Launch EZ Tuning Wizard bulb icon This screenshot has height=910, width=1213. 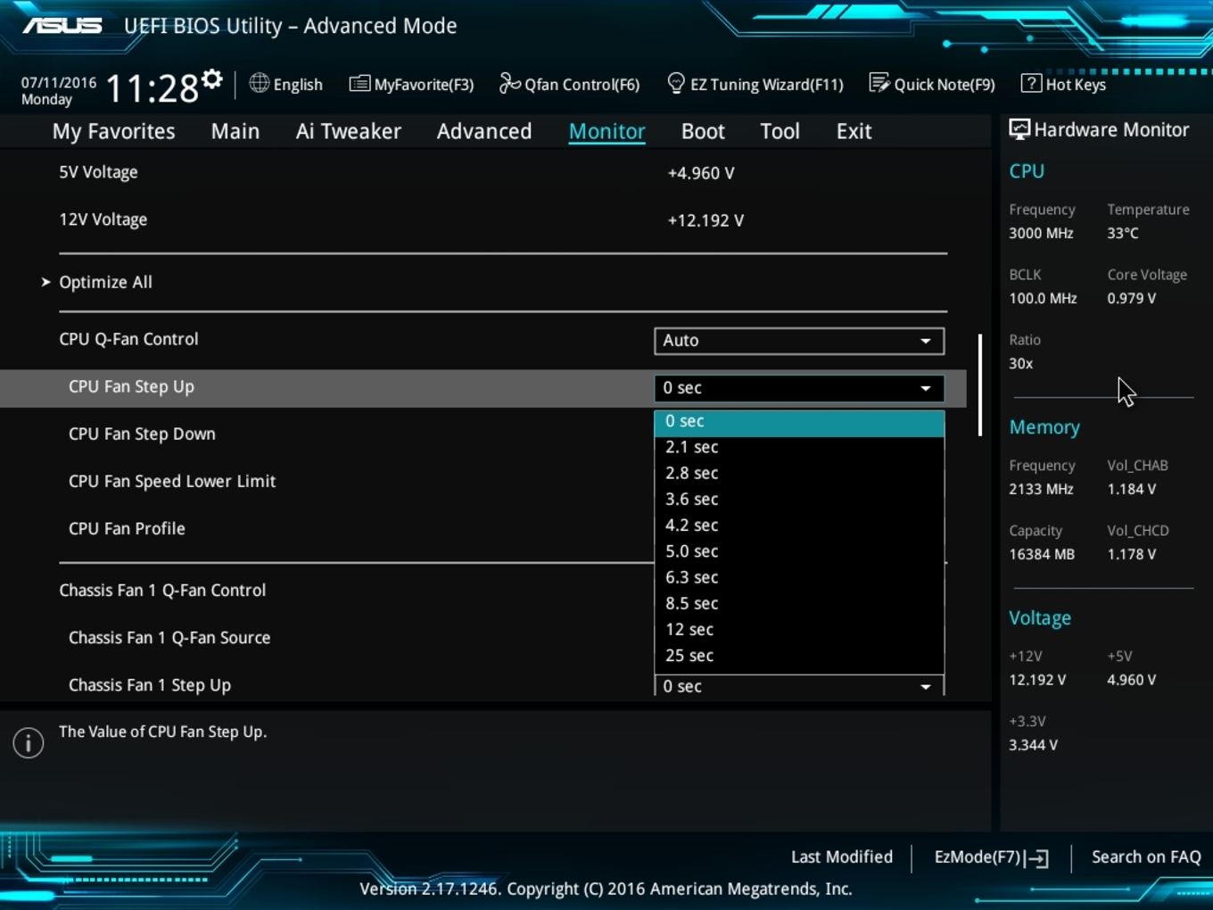click(x=676, y=83)
